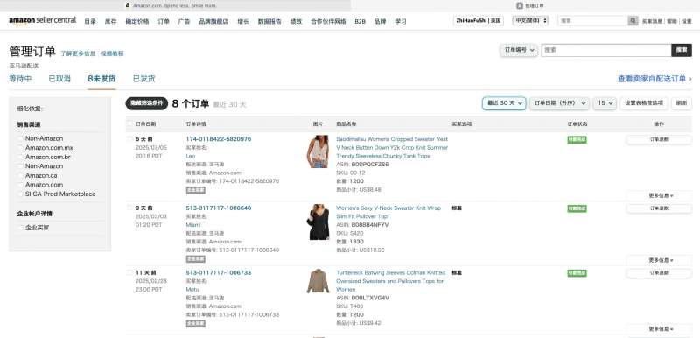The image size is (700, 338).
Task: Click the top navigation 搜索 input field
Action: coord(593,21)
